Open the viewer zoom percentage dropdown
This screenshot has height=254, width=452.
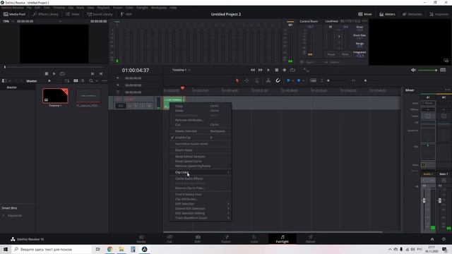(x=8, y=21)
